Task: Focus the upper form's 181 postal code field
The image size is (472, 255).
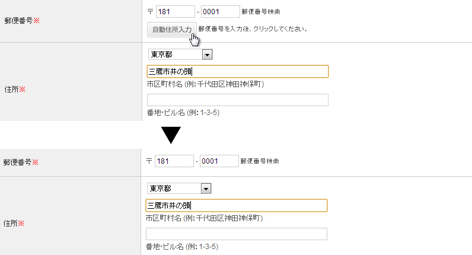Action: point(176,11)
